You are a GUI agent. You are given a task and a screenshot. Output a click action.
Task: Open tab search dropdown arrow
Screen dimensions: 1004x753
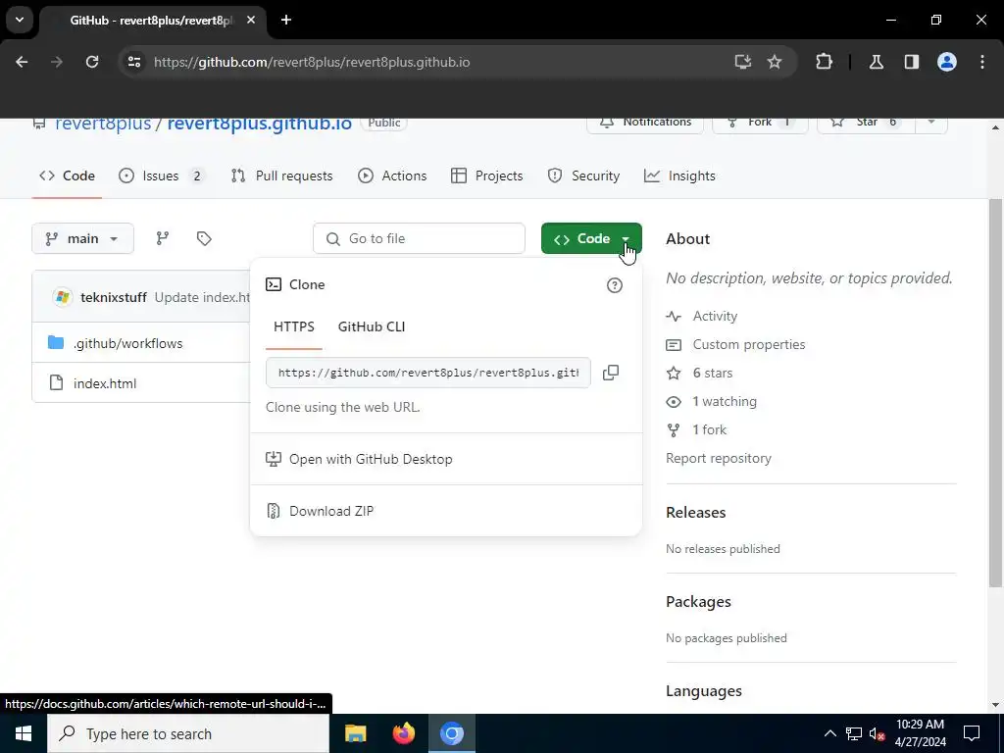(20, 20)
